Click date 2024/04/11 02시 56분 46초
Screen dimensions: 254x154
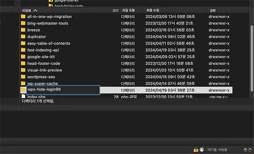tap(170, 43)
